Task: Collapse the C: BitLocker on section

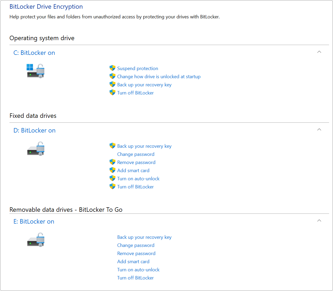Action: pos(319,52)
